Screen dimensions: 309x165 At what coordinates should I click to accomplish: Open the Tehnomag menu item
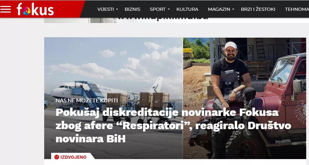click(297, 9)
